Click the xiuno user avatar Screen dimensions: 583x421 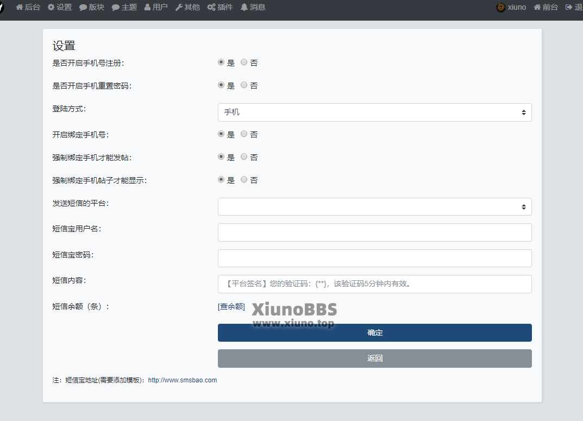[501, 7]
